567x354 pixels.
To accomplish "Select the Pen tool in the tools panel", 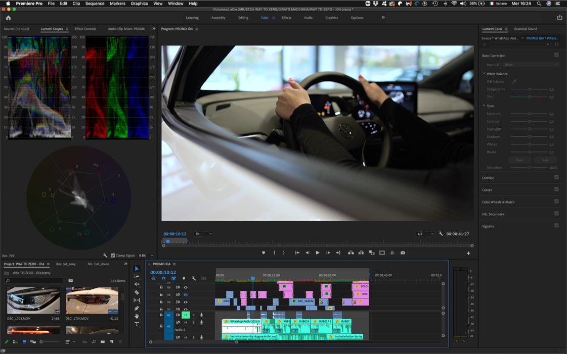I will coord(137,308).
